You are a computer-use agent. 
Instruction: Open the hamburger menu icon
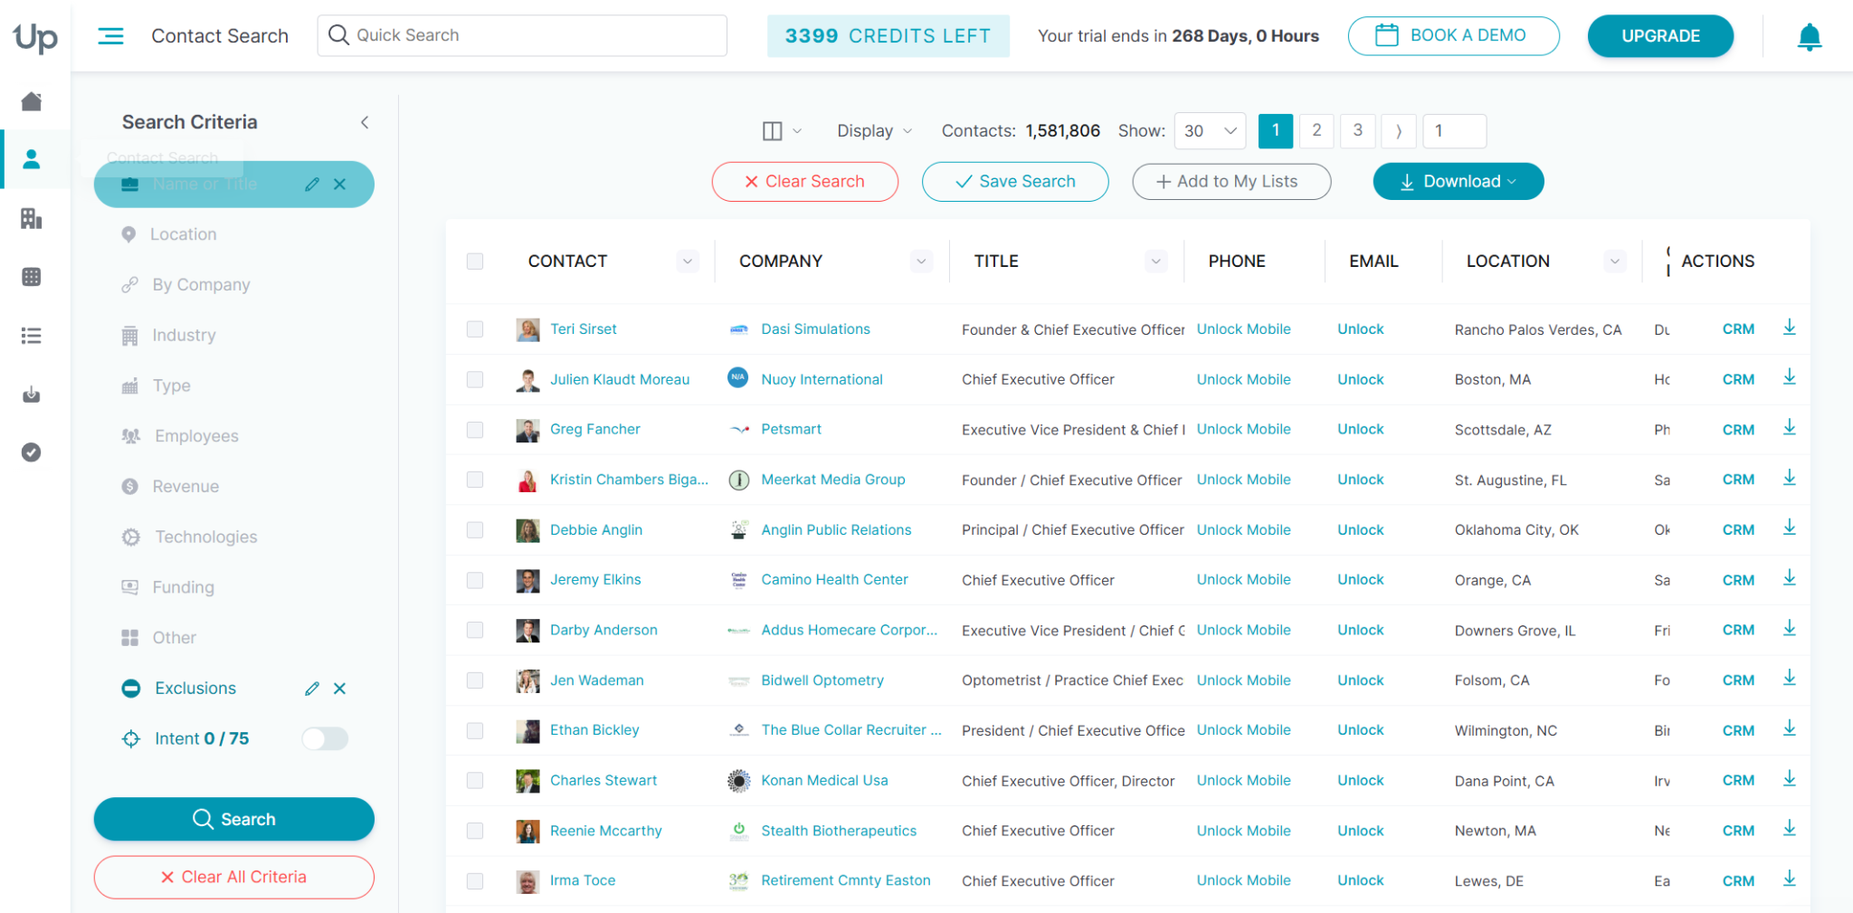(x=110, y=36)
